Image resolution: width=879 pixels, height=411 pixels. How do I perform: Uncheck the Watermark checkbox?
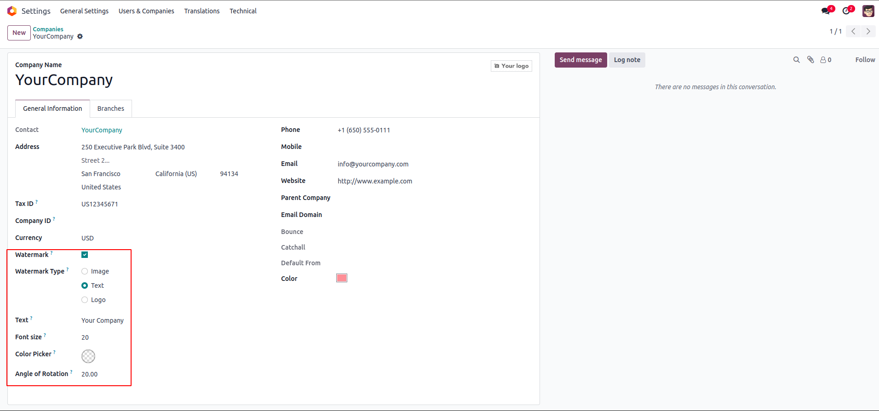85,255
